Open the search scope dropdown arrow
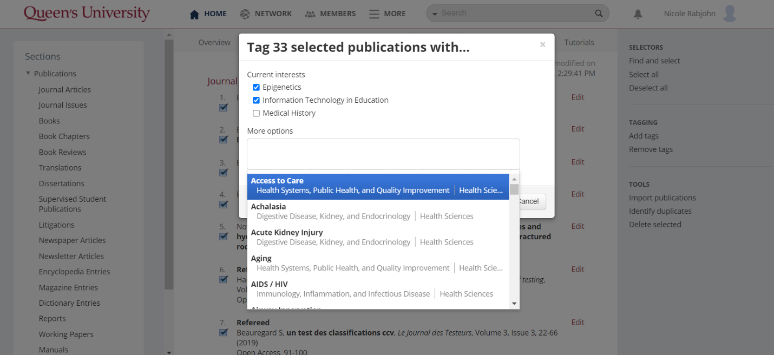 click(435, 14)
